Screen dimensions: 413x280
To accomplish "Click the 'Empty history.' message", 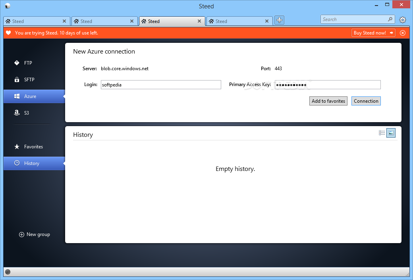I will point(235,169).
